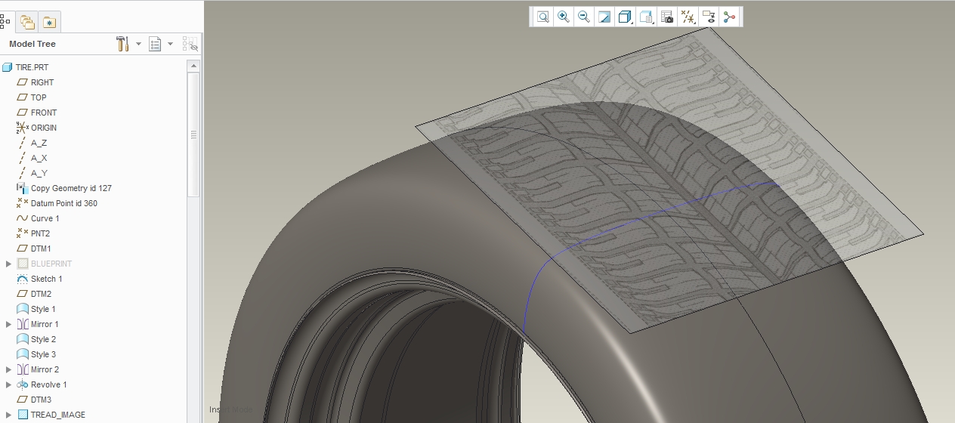Click the Model Tree scroll up arrow

[193, 66]
